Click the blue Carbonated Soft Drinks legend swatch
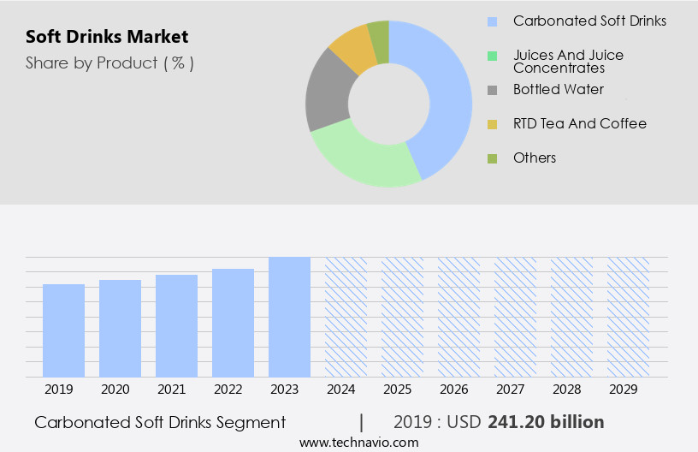The width and height of the screenshot is (698, 452). 492,21
